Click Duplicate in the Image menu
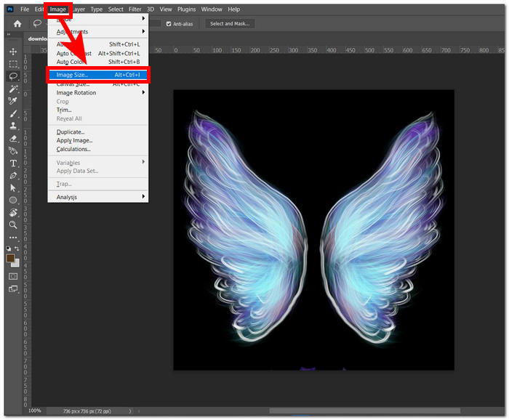This screenshot has width=509, height=420. [71, 132]
